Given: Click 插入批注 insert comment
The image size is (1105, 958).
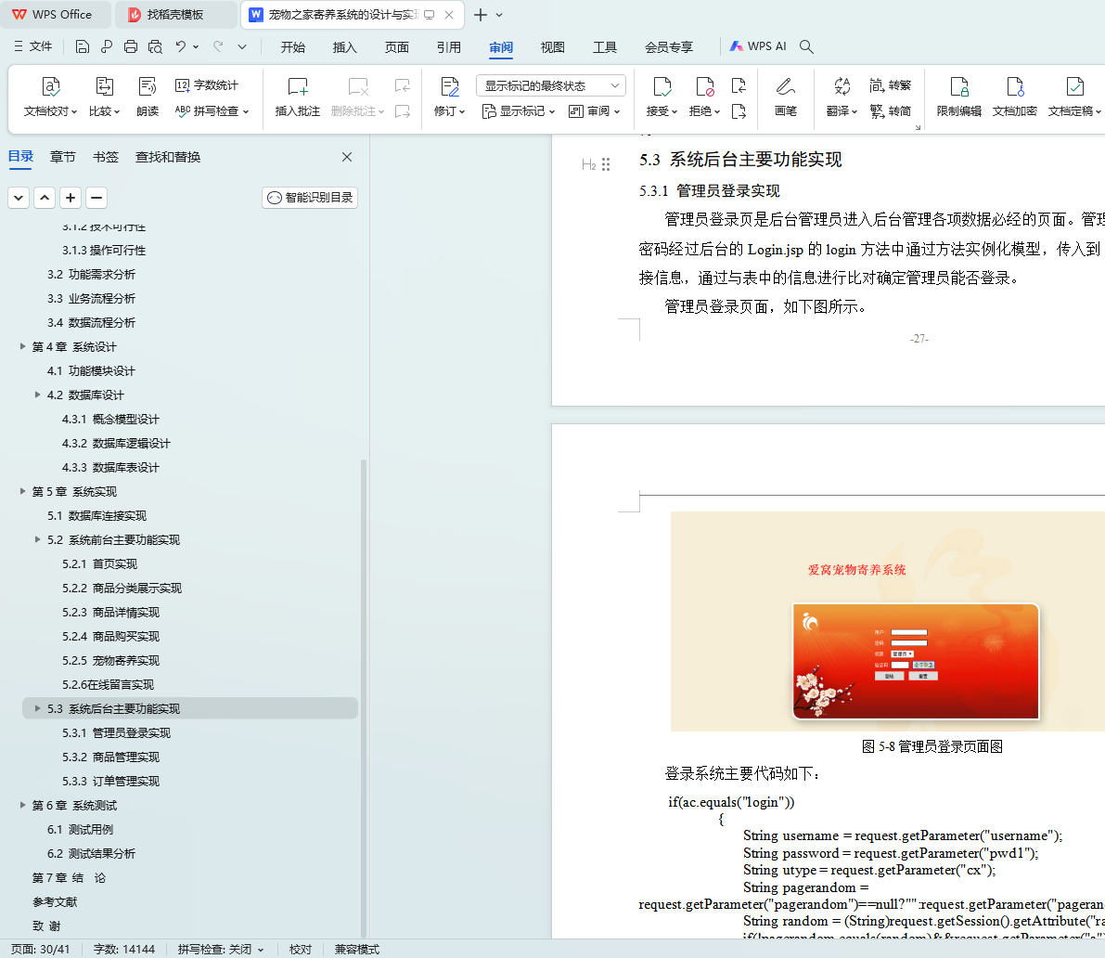Looking at the screenshot, I should pyautogui.click(x=298, y=97).
